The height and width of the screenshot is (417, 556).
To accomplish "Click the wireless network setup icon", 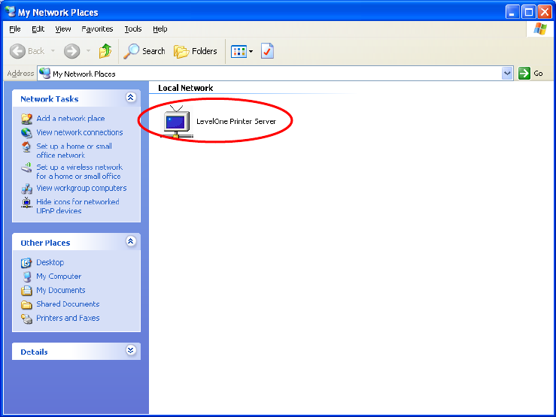I will coord(26,168).
